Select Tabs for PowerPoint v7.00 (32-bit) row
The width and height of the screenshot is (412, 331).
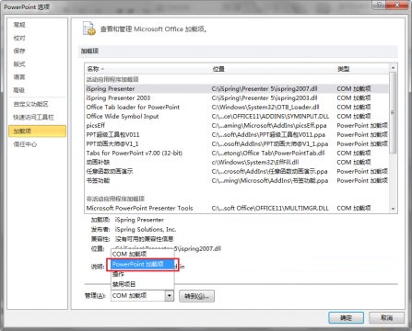click(x=237, y=154)
